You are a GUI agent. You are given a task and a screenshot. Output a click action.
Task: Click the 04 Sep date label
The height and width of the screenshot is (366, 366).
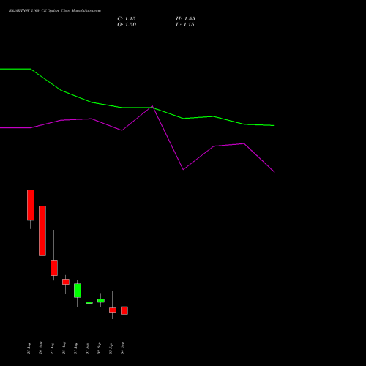click(x=122, y=348)
